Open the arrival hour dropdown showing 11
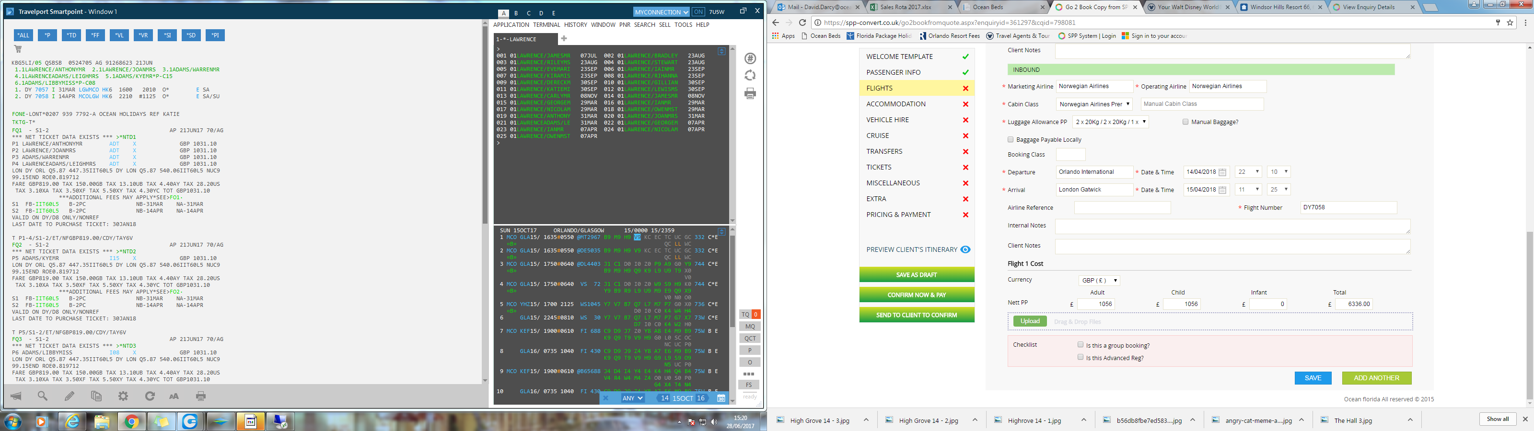 point(1248,190)
